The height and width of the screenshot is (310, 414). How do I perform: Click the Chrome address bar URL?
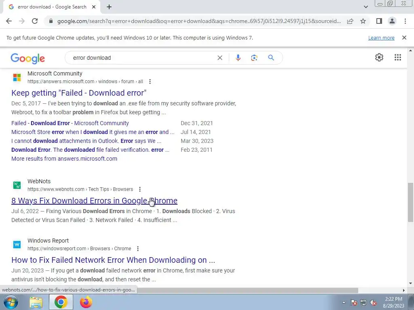[x=199, y=21]
